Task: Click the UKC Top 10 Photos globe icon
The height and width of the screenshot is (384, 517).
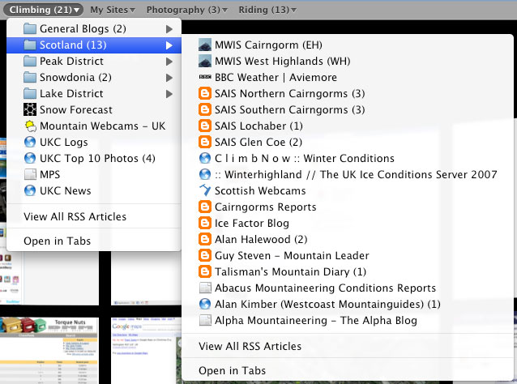Action: pyautogui.click(x=30, y=158)
